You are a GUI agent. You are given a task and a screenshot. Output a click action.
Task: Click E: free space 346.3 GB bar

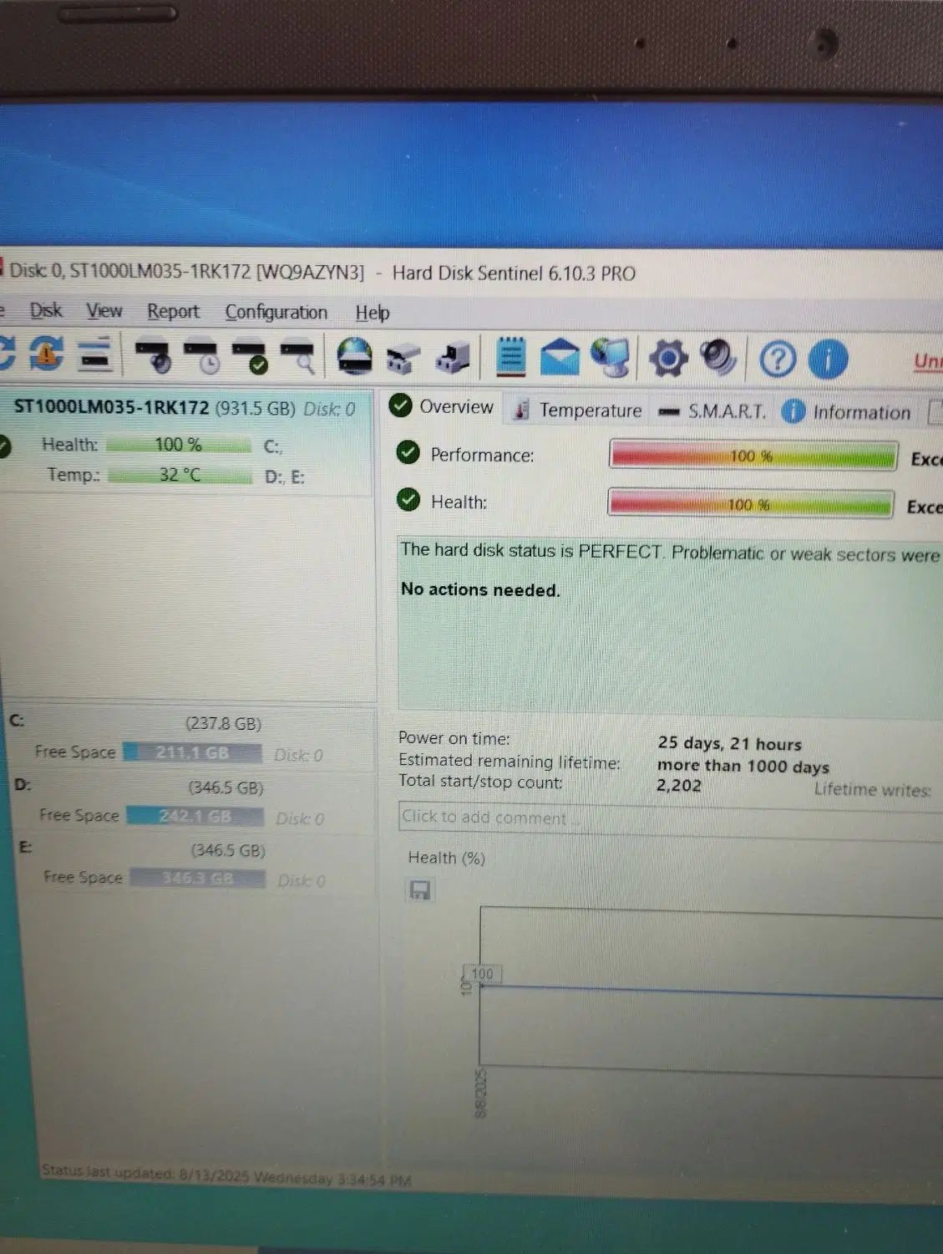198,879
